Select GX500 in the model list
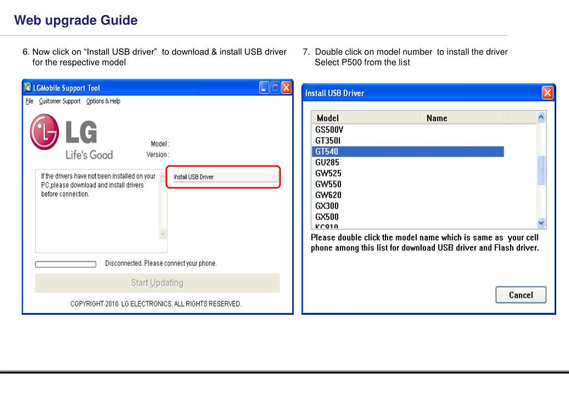This screenshot has width=569, height=393. coord(408,216)
